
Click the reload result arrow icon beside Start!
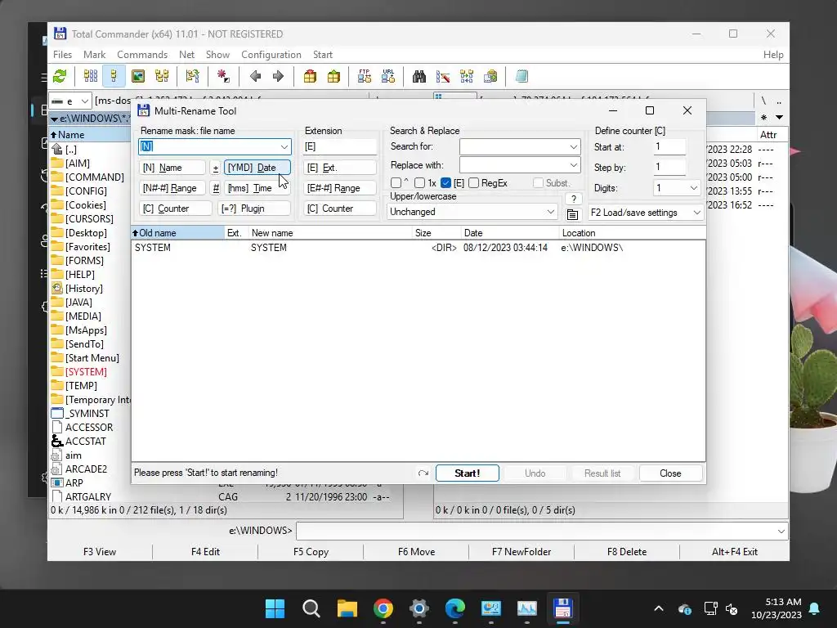click(423, 473)
